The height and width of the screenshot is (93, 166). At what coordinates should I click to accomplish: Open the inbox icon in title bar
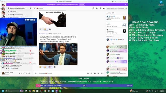pos(109,2)
